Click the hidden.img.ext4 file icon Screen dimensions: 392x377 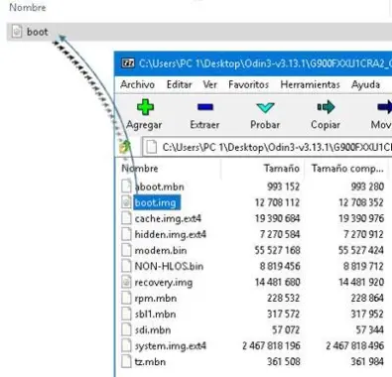pos(126,234)
